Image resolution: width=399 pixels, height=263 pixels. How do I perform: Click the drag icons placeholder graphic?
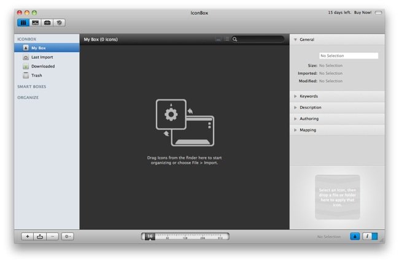click(x=185, y=123)
